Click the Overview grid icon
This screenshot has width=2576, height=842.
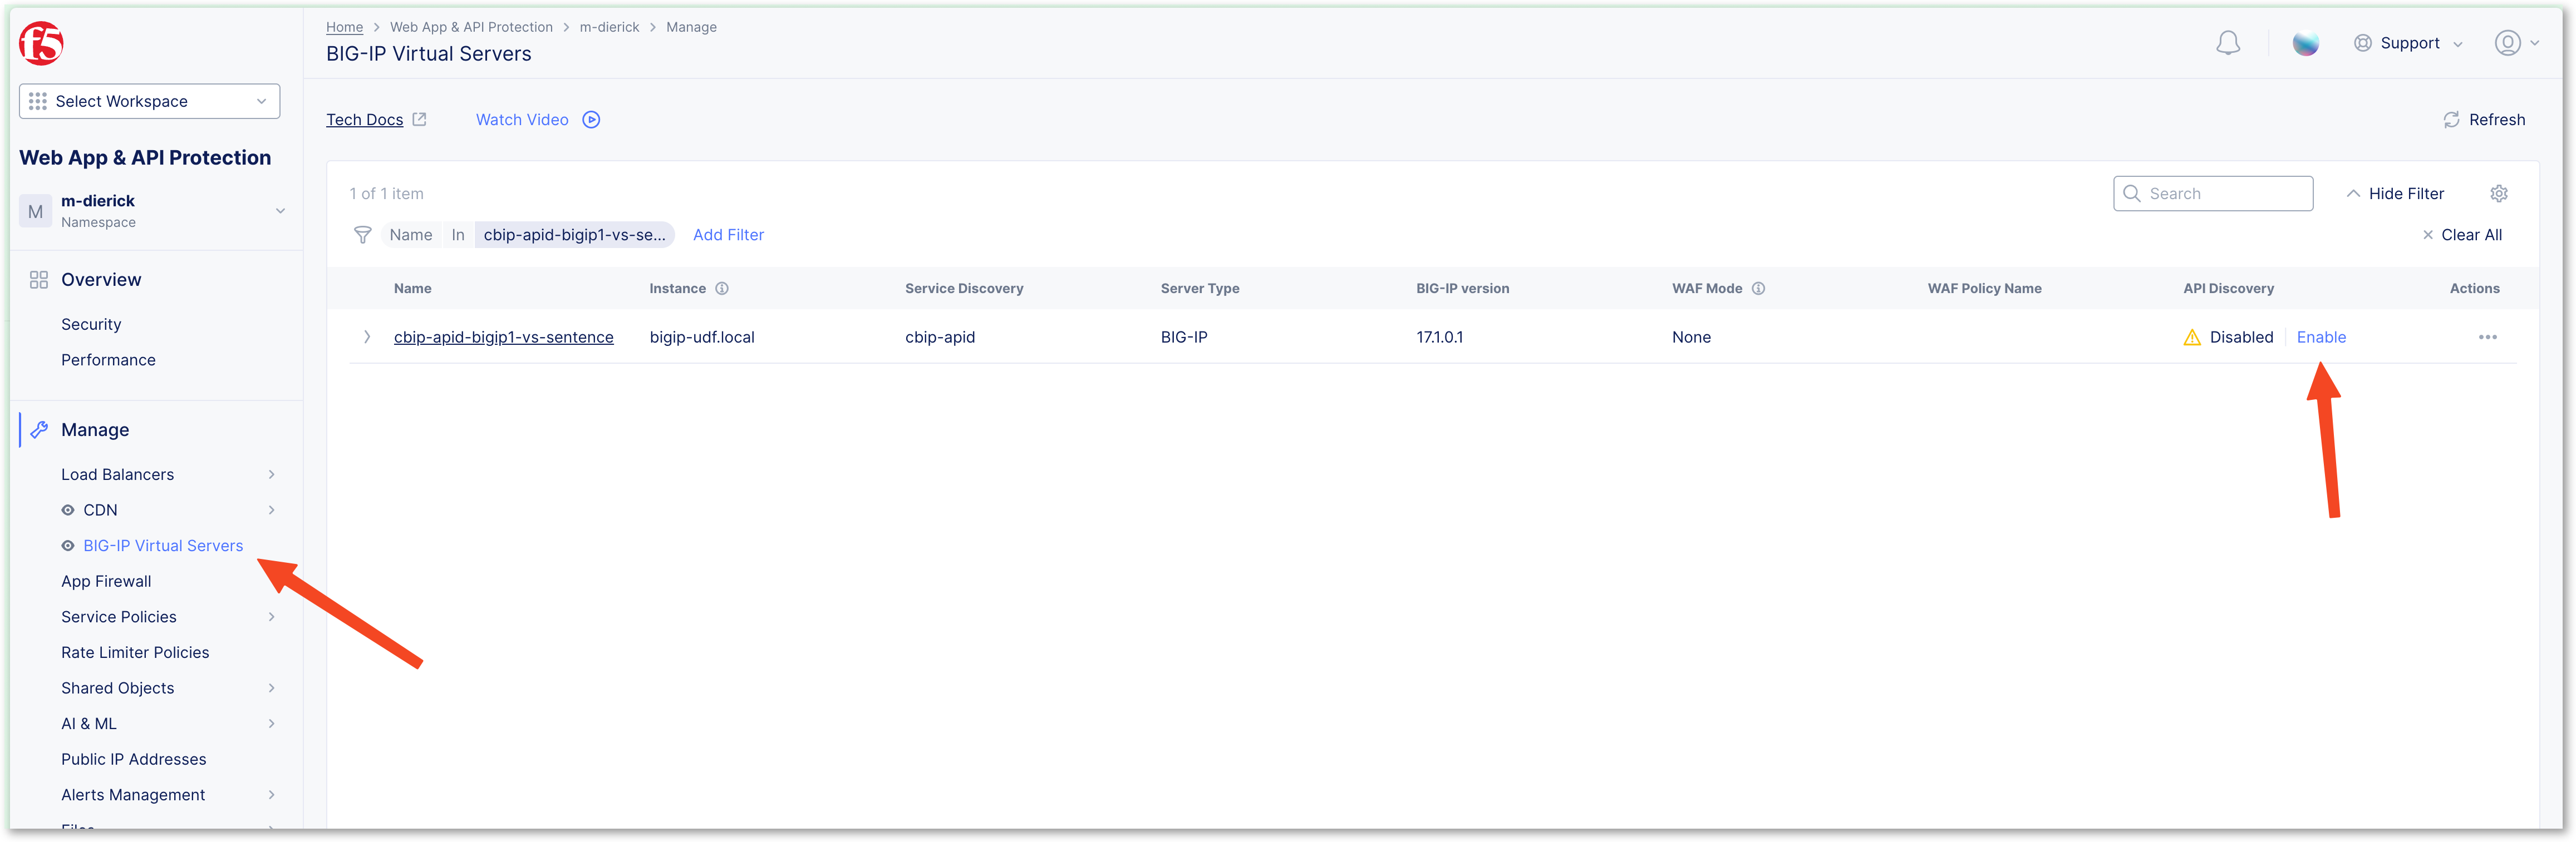(x=39, y=280)
